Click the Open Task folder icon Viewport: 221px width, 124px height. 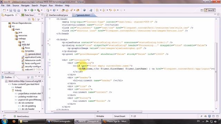click(x=67, y=10)
